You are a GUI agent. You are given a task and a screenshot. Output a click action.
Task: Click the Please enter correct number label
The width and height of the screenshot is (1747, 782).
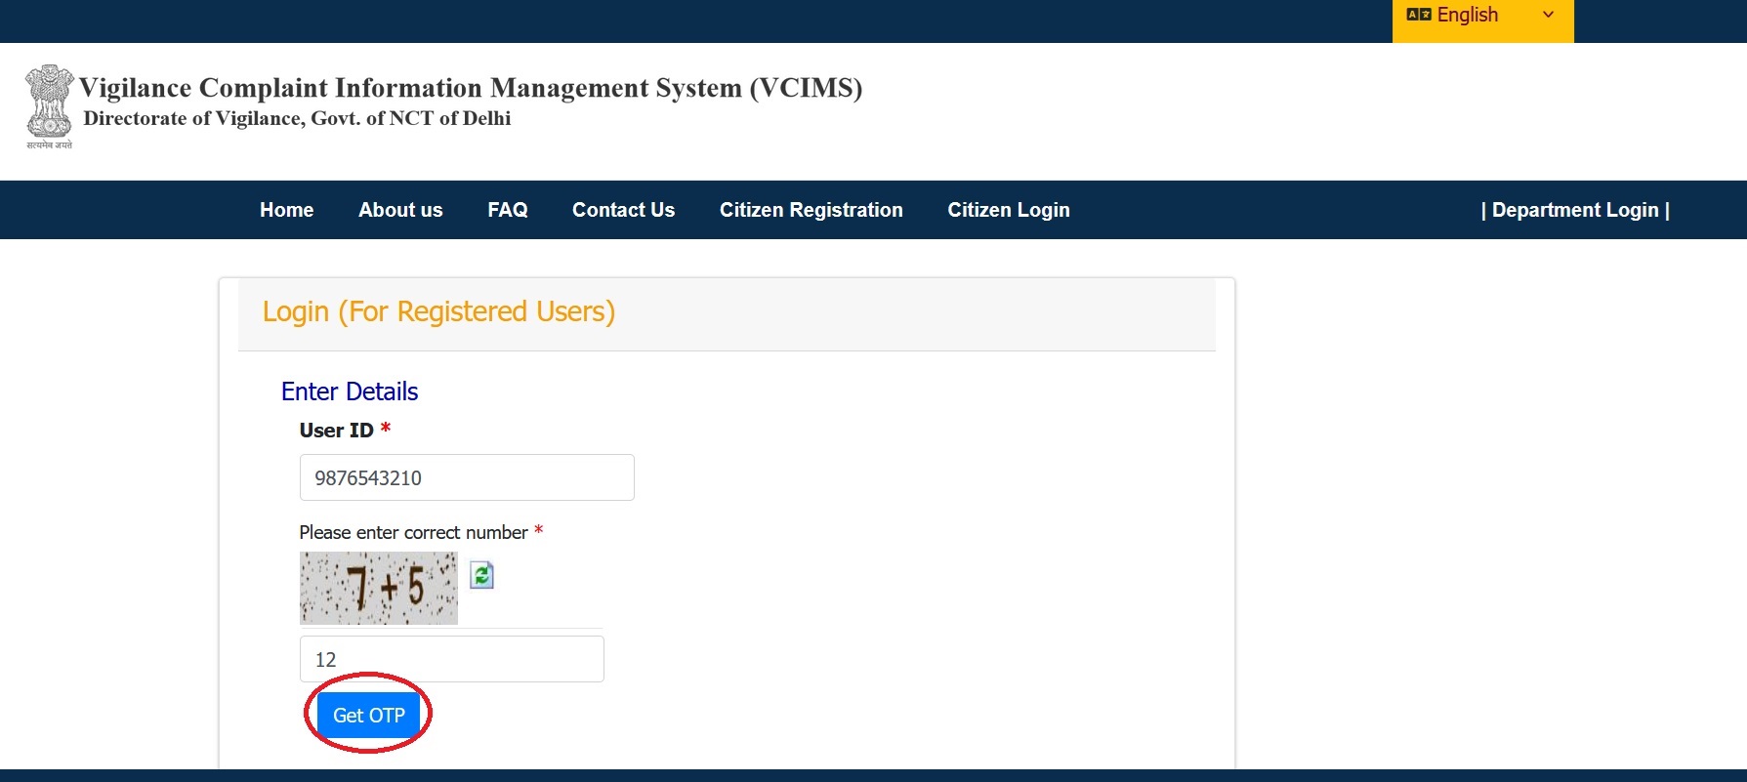click(x=413, y=532)
